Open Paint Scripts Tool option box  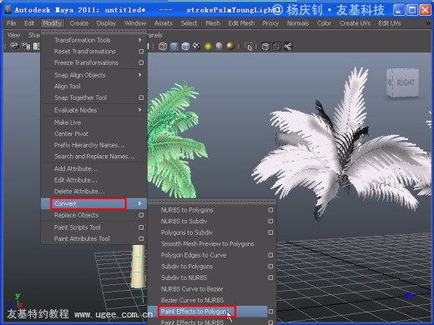(141, 227)
